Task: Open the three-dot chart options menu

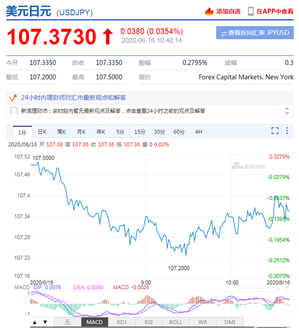Action: [287, 131]
